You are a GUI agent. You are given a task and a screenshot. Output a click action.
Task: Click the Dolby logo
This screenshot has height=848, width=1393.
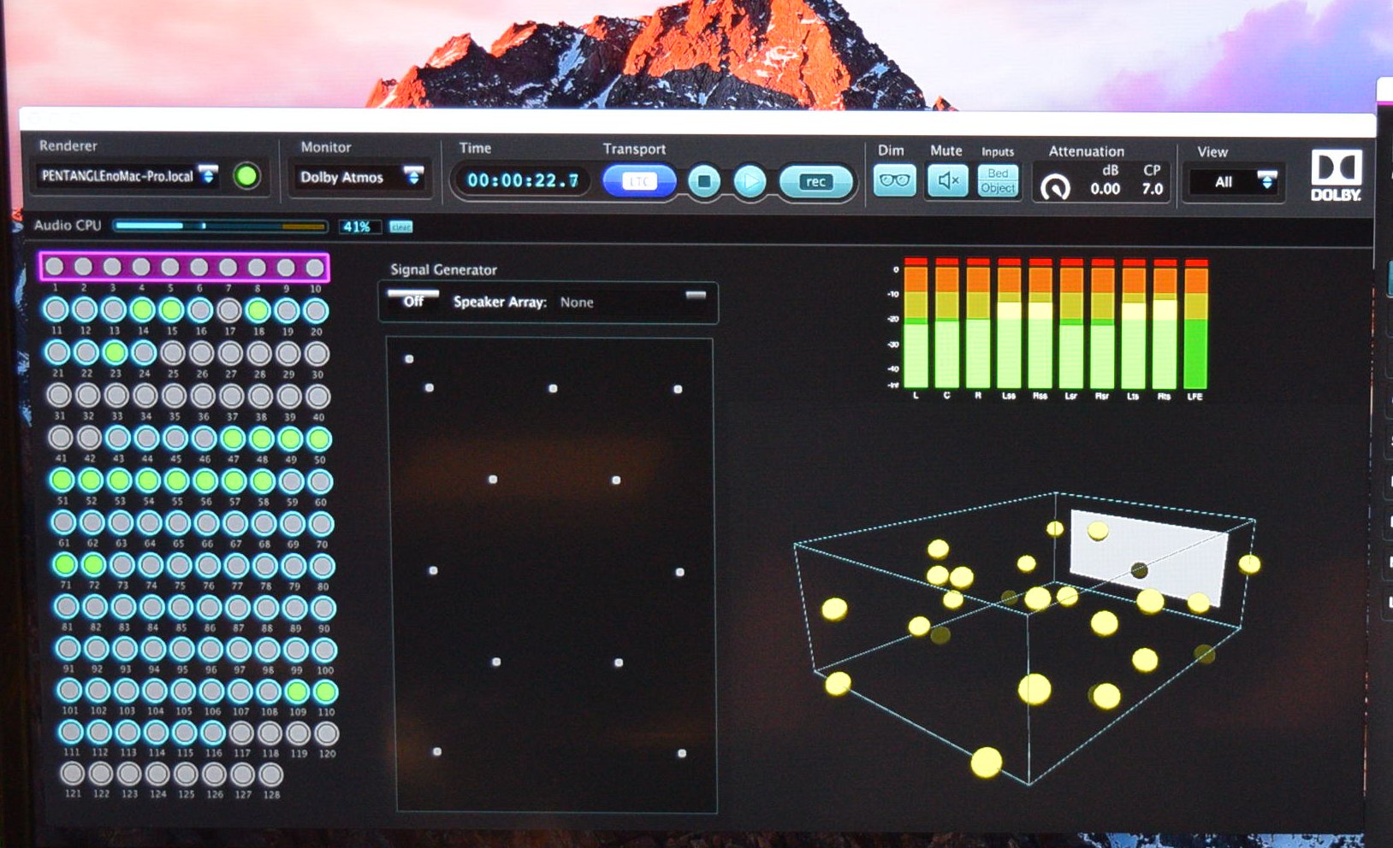tap(1336, 176)
